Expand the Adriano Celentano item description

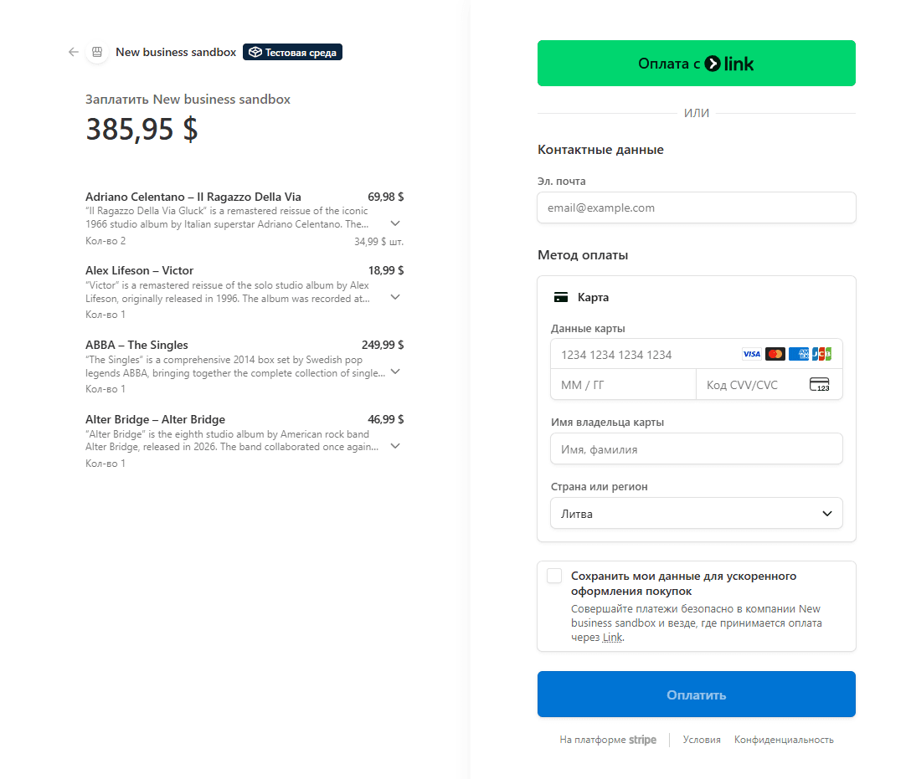tap(394, 223)
